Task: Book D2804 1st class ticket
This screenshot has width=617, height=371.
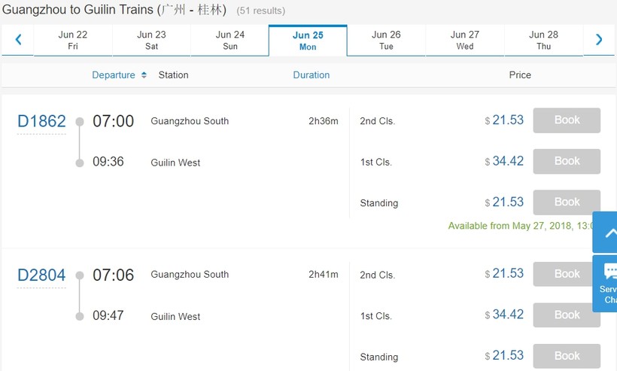Action: click(567, 315)
